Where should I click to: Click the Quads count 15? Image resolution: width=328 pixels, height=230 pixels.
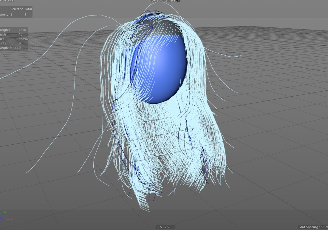[21, 34]
